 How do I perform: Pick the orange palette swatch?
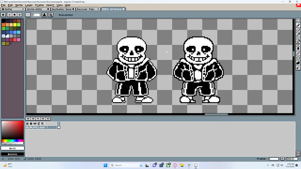4,25
